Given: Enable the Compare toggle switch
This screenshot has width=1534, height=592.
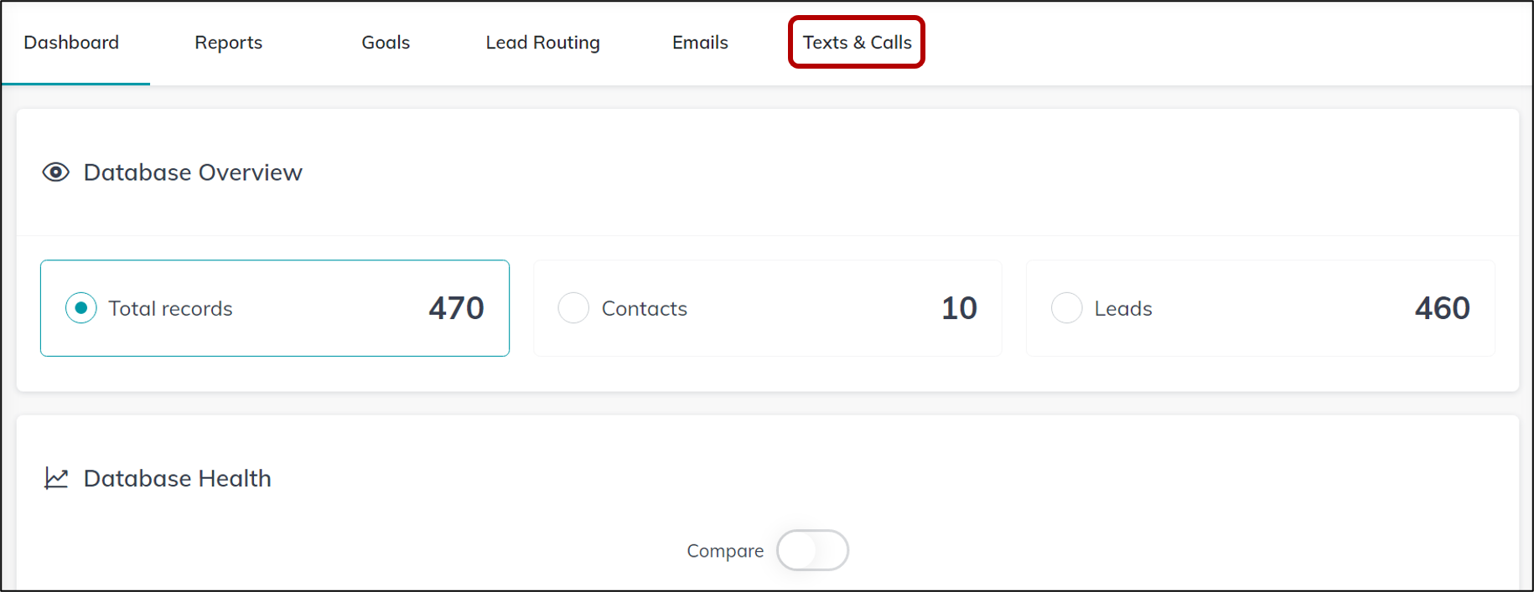Looking at the screenshot, I should [x=811, y=550].
